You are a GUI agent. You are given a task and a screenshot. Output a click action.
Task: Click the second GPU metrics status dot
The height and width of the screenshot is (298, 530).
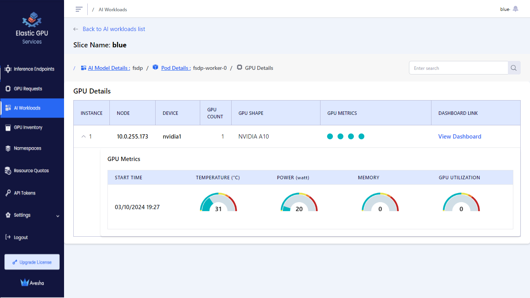340,137
